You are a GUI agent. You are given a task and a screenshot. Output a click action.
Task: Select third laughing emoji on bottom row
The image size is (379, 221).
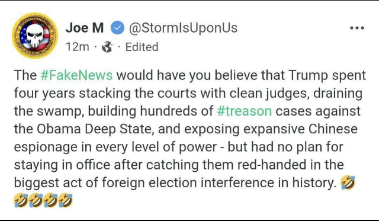[x=50, y=200]
